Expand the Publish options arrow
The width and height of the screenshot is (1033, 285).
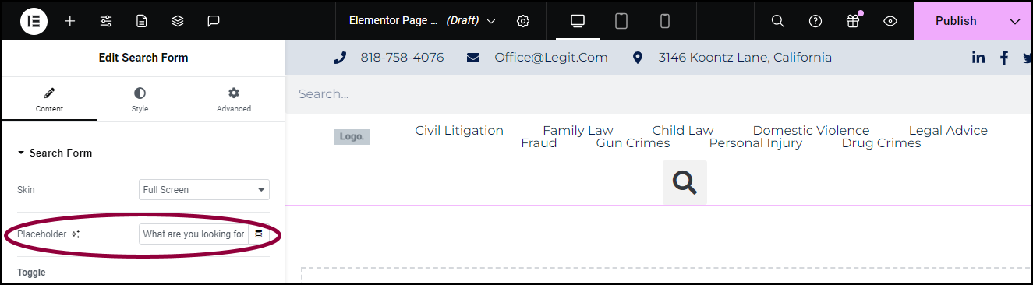click(1015, 21)
